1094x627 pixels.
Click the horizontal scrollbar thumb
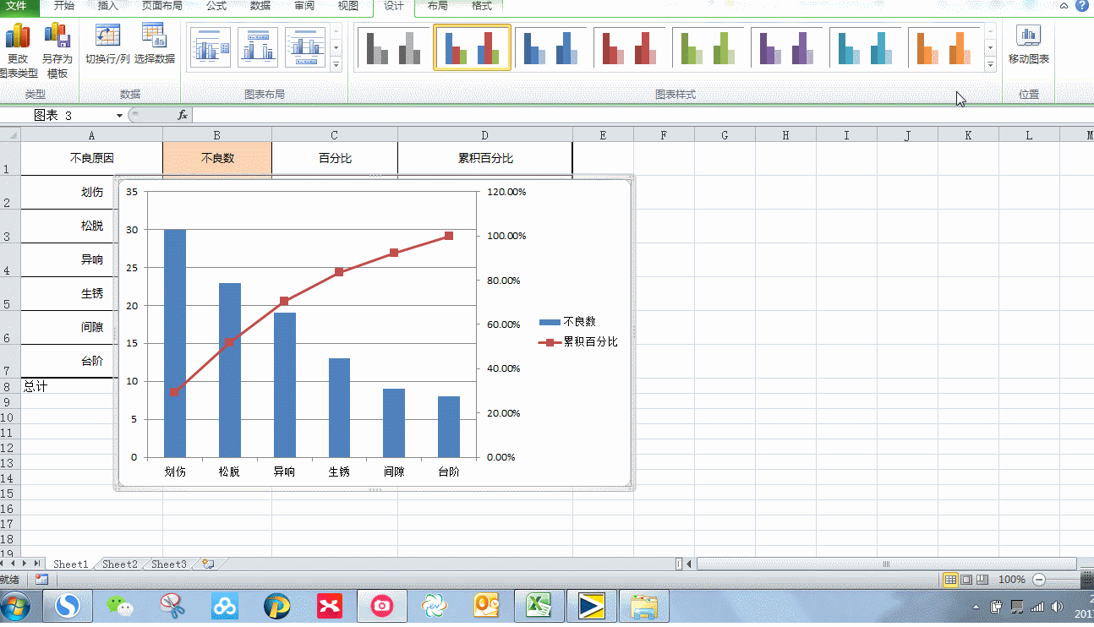886,564
